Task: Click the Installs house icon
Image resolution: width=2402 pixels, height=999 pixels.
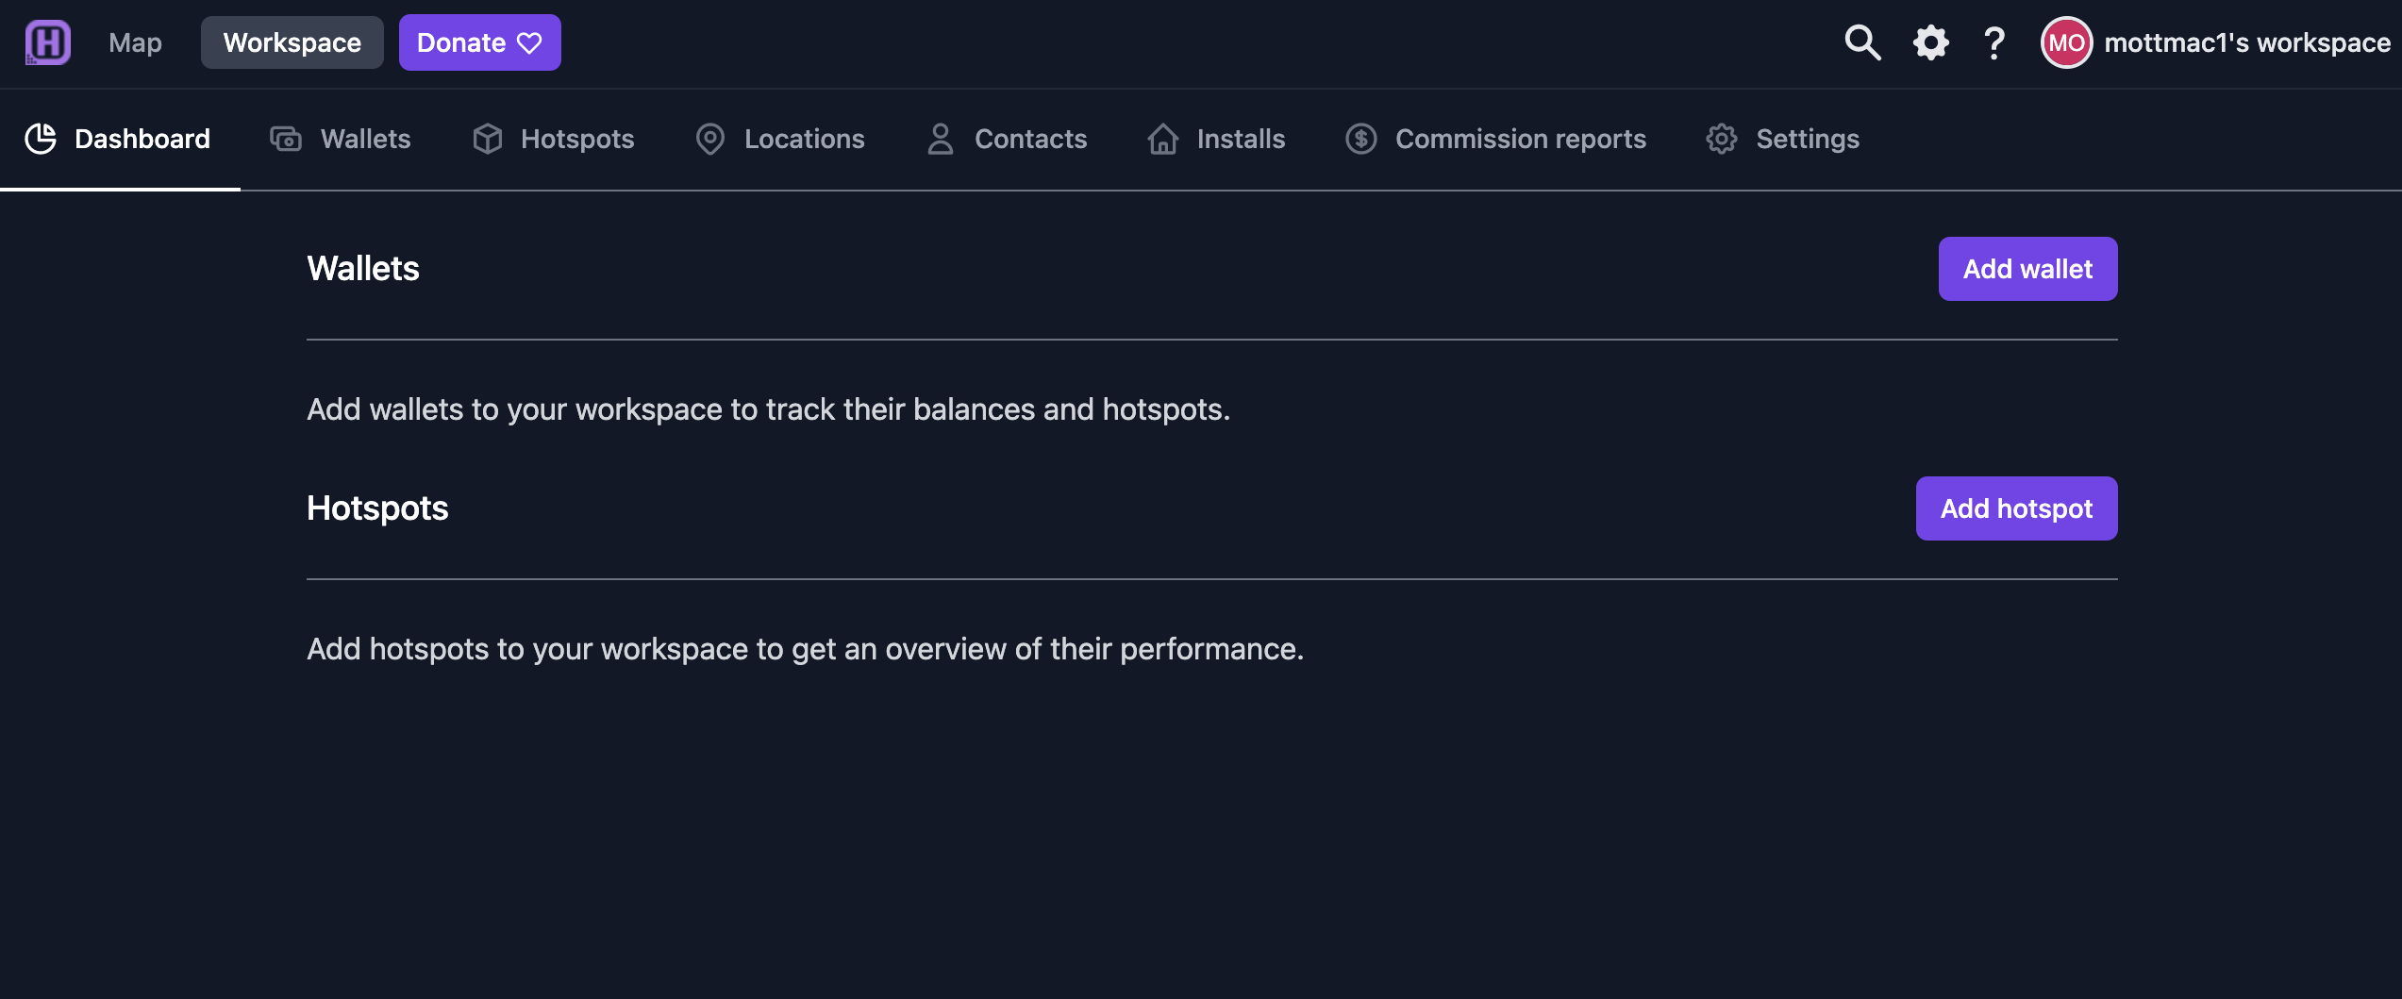Action: point(1163,139)
